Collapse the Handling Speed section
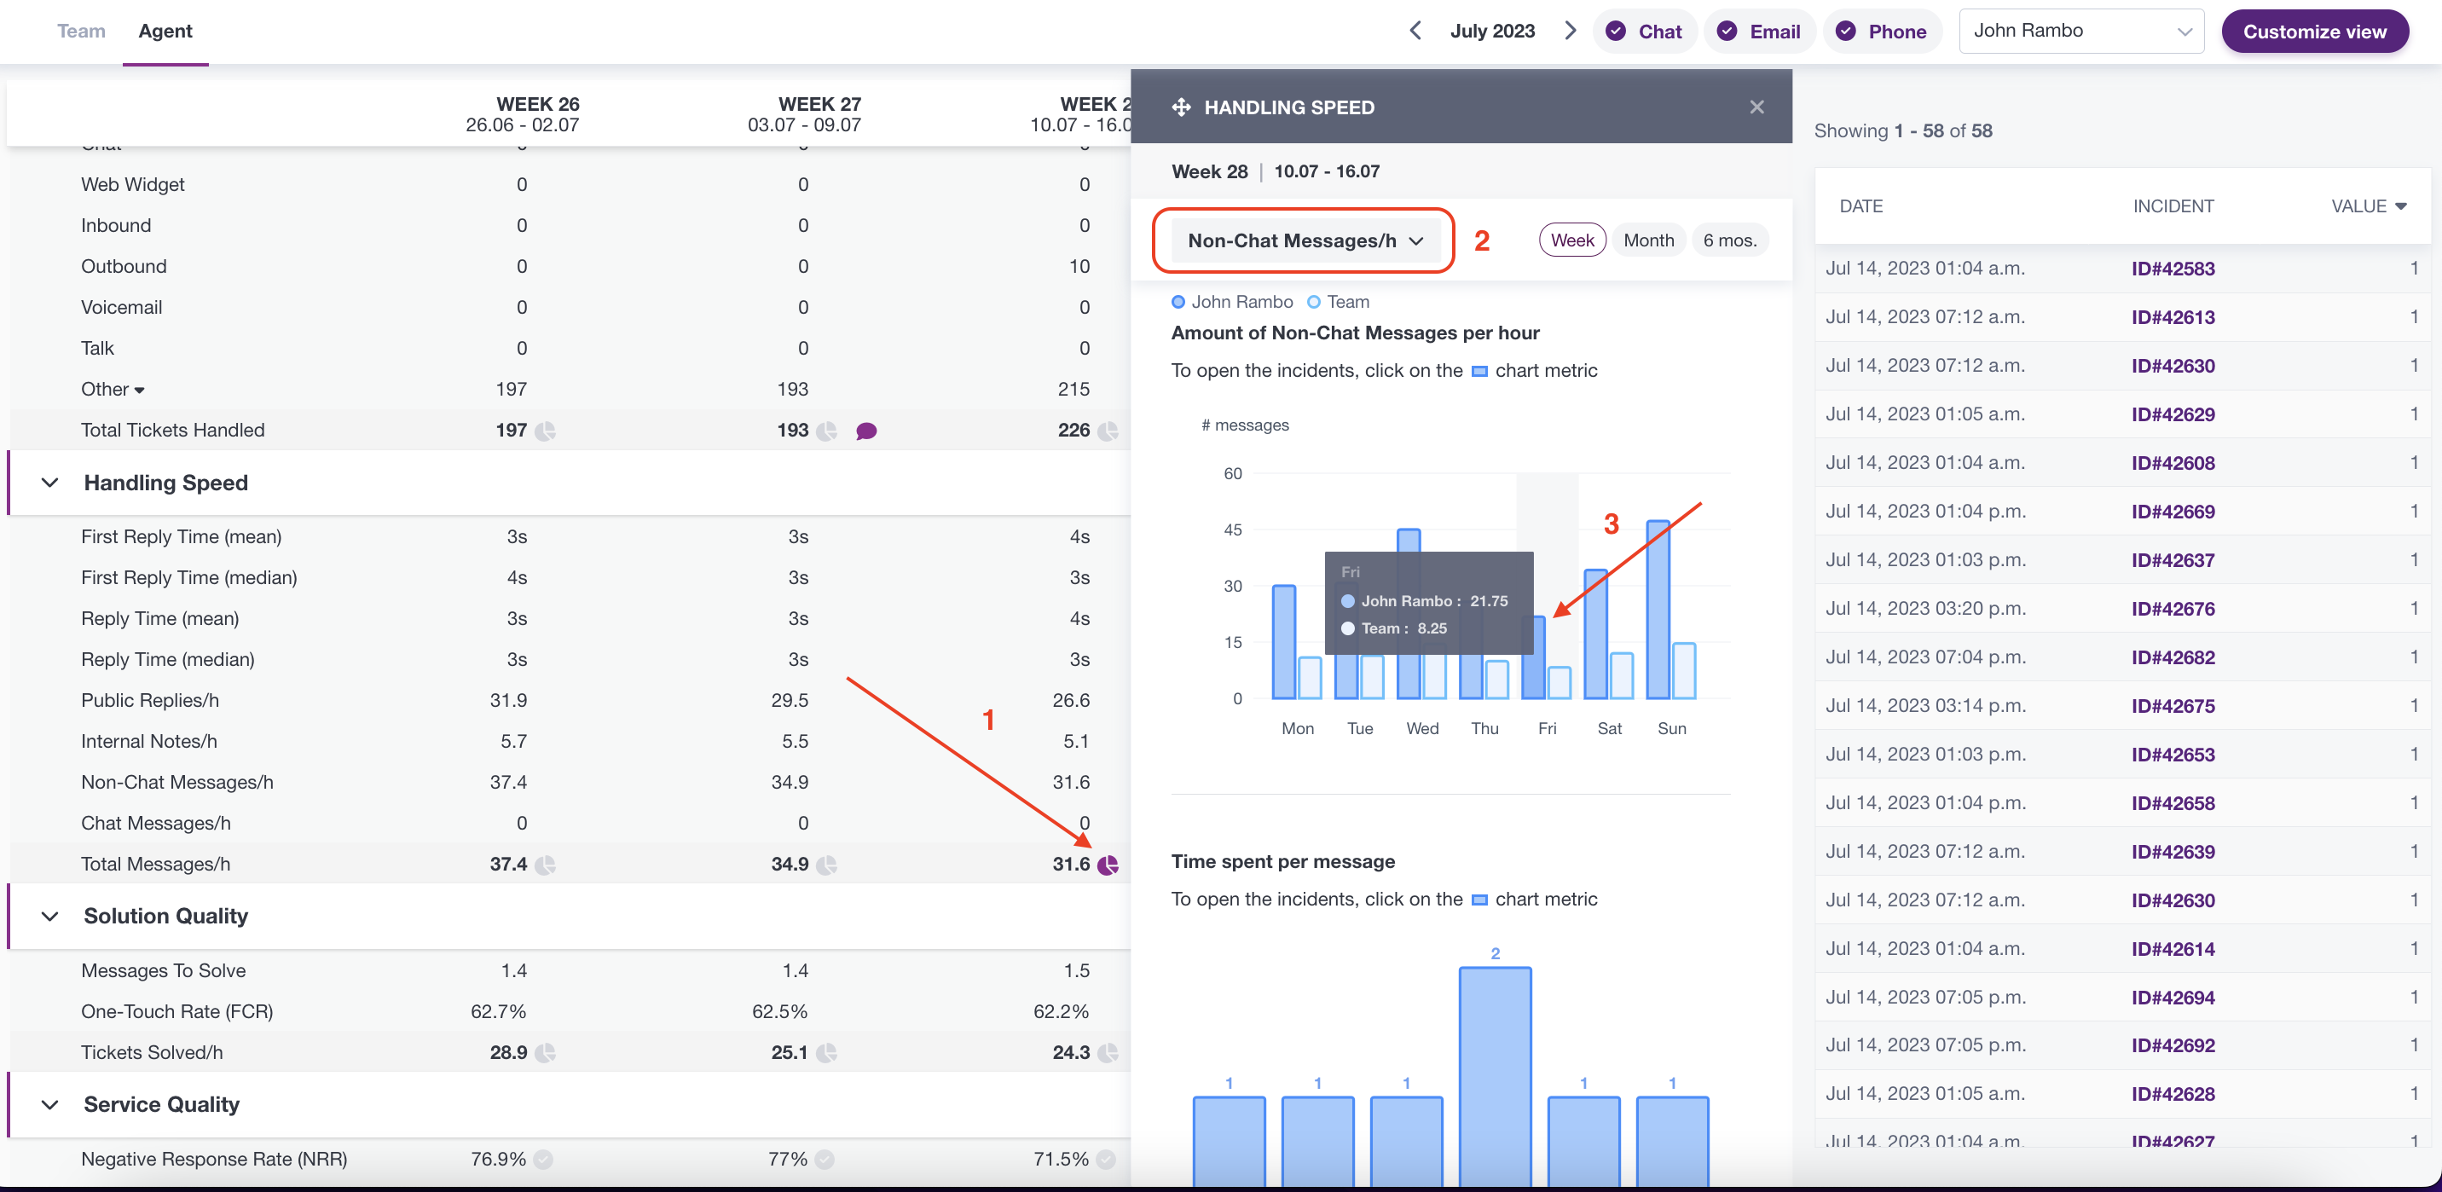The width and height of the screenshot is (2442, 1192). pos(50,483)
